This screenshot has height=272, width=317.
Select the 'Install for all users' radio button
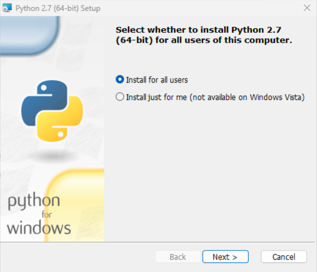click(x=120, y=80)
